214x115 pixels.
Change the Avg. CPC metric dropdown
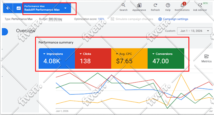click(x=124, y=54)
